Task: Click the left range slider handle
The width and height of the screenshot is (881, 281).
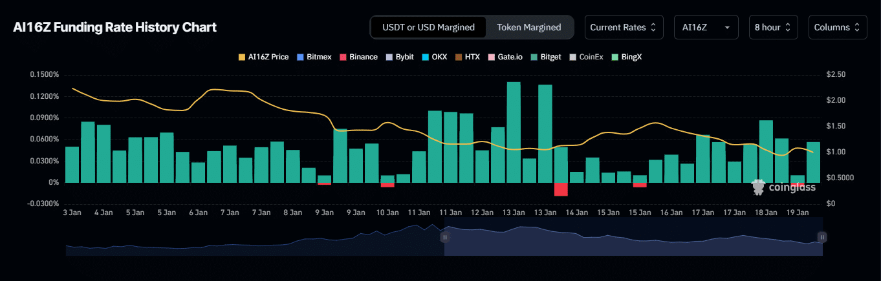Action: point(444,237)
